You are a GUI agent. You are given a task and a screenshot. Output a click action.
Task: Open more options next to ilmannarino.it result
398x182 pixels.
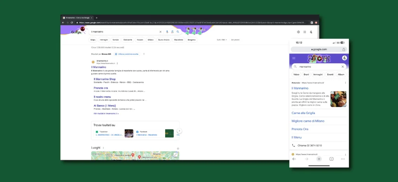pos(117,63)
